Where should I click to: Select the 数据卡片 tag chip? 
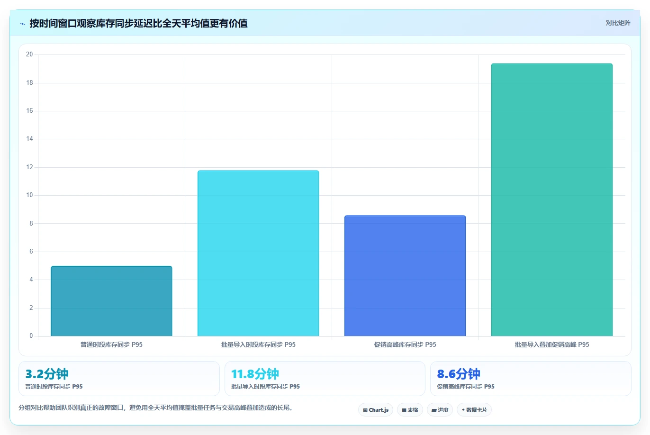click(x=474, y=410)
